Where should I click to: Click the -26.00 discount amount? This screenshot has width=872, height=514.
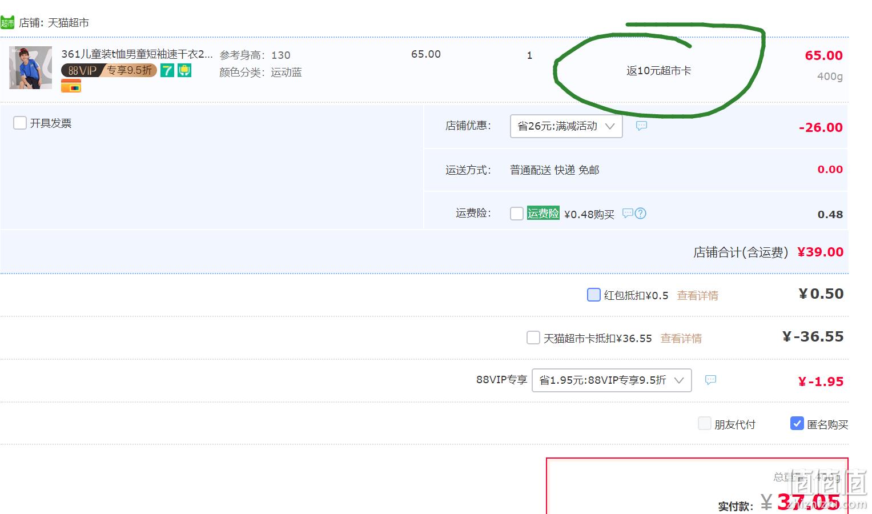click(x=821, y=127)
